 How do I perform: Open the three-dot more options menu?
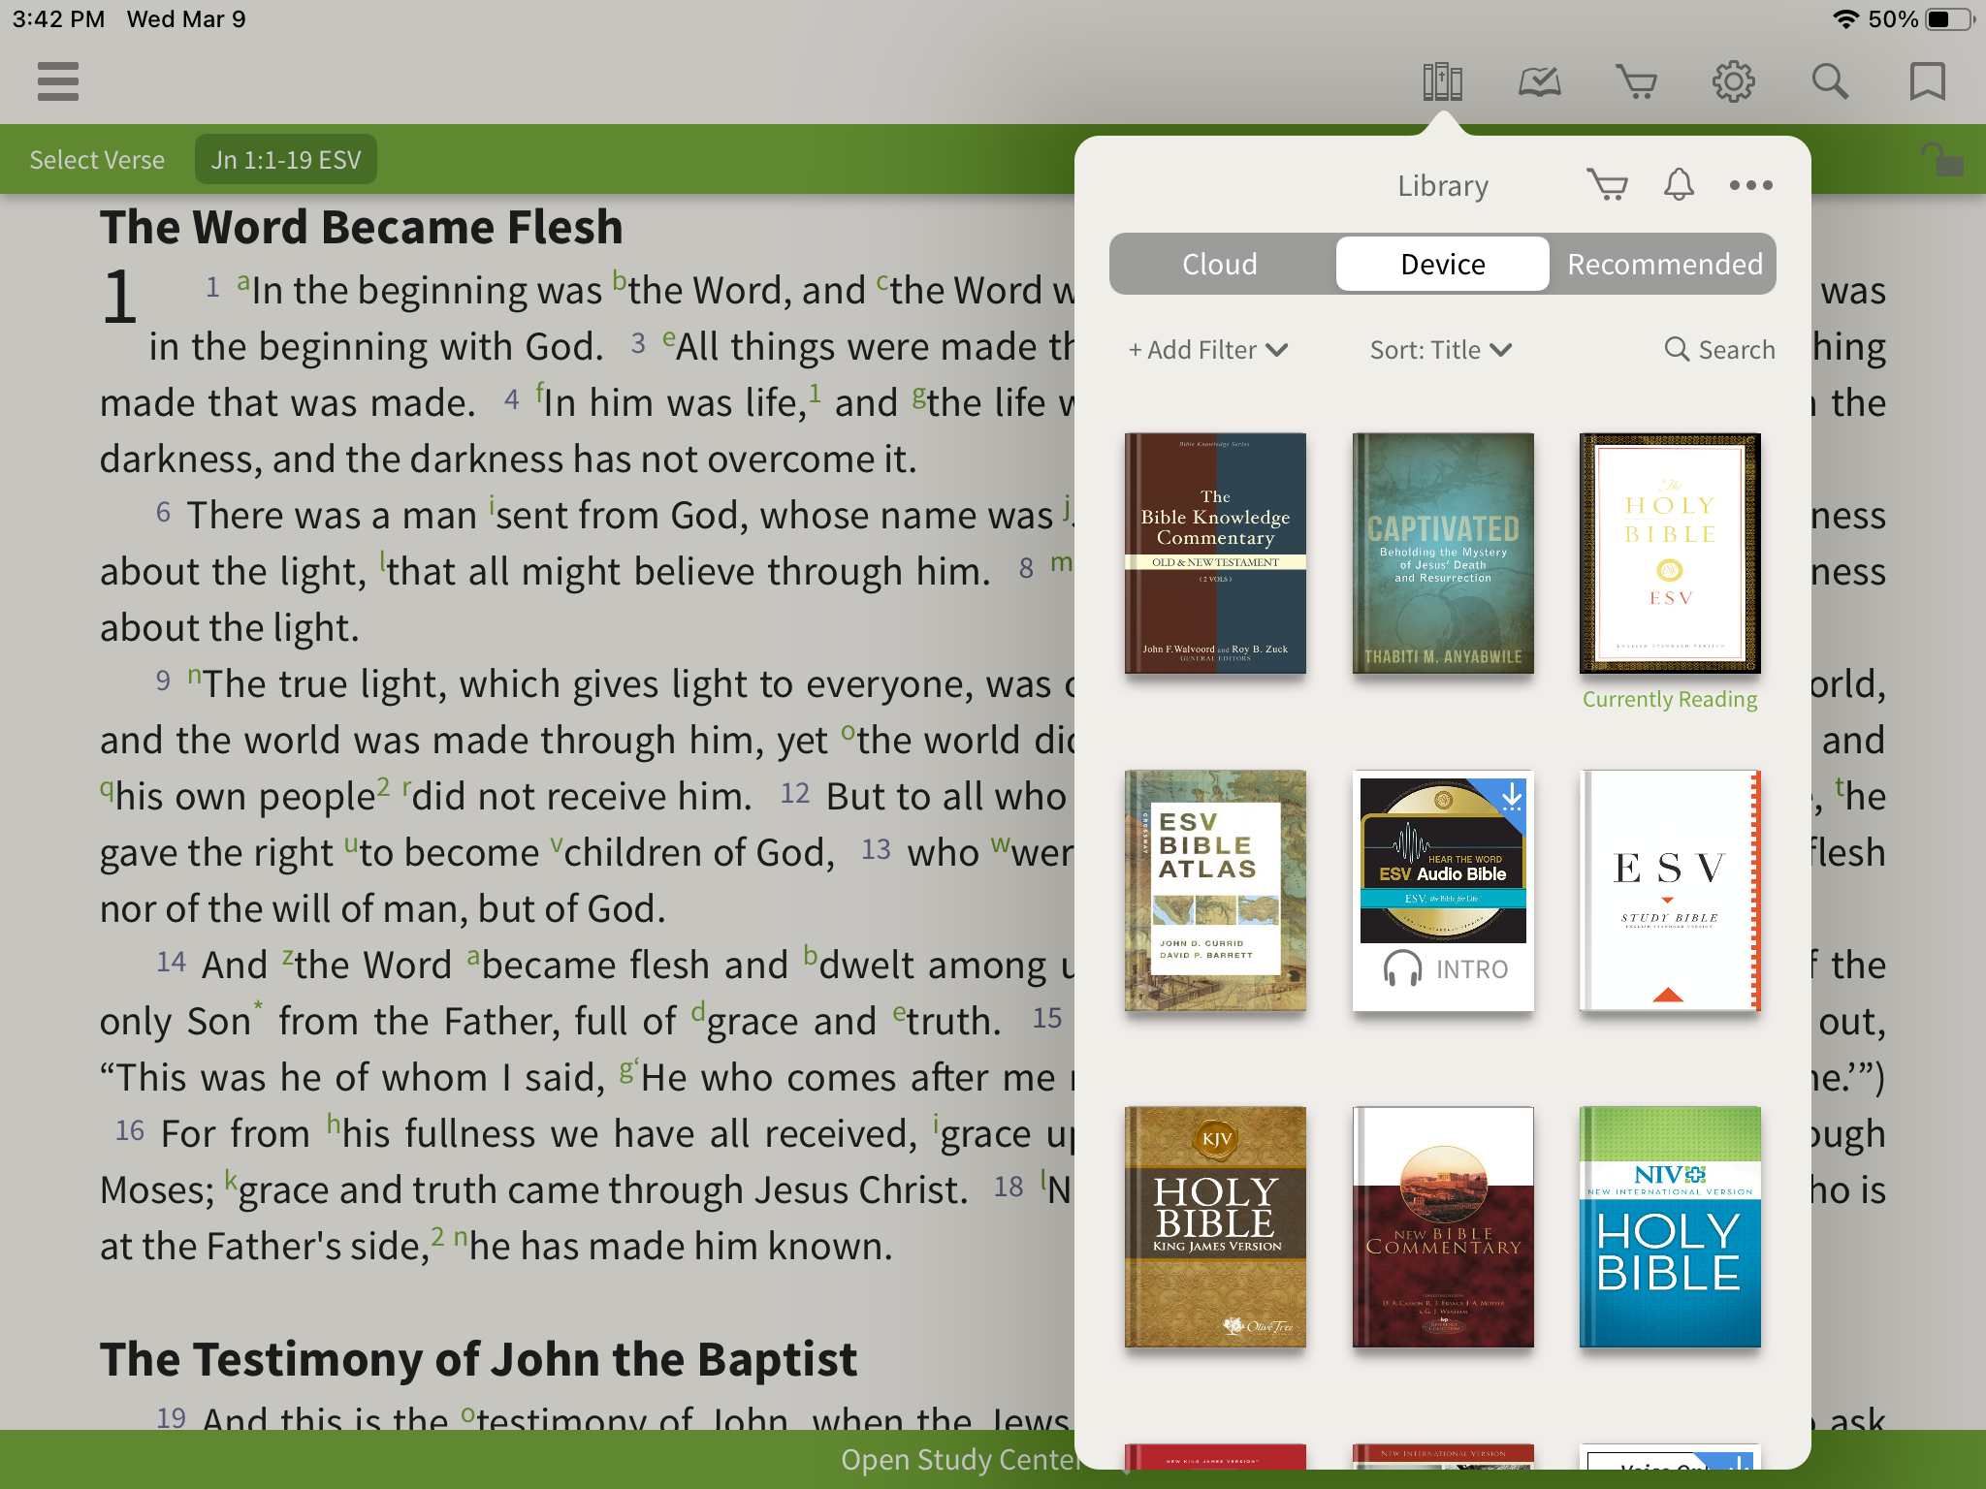tap(1750, 185)
